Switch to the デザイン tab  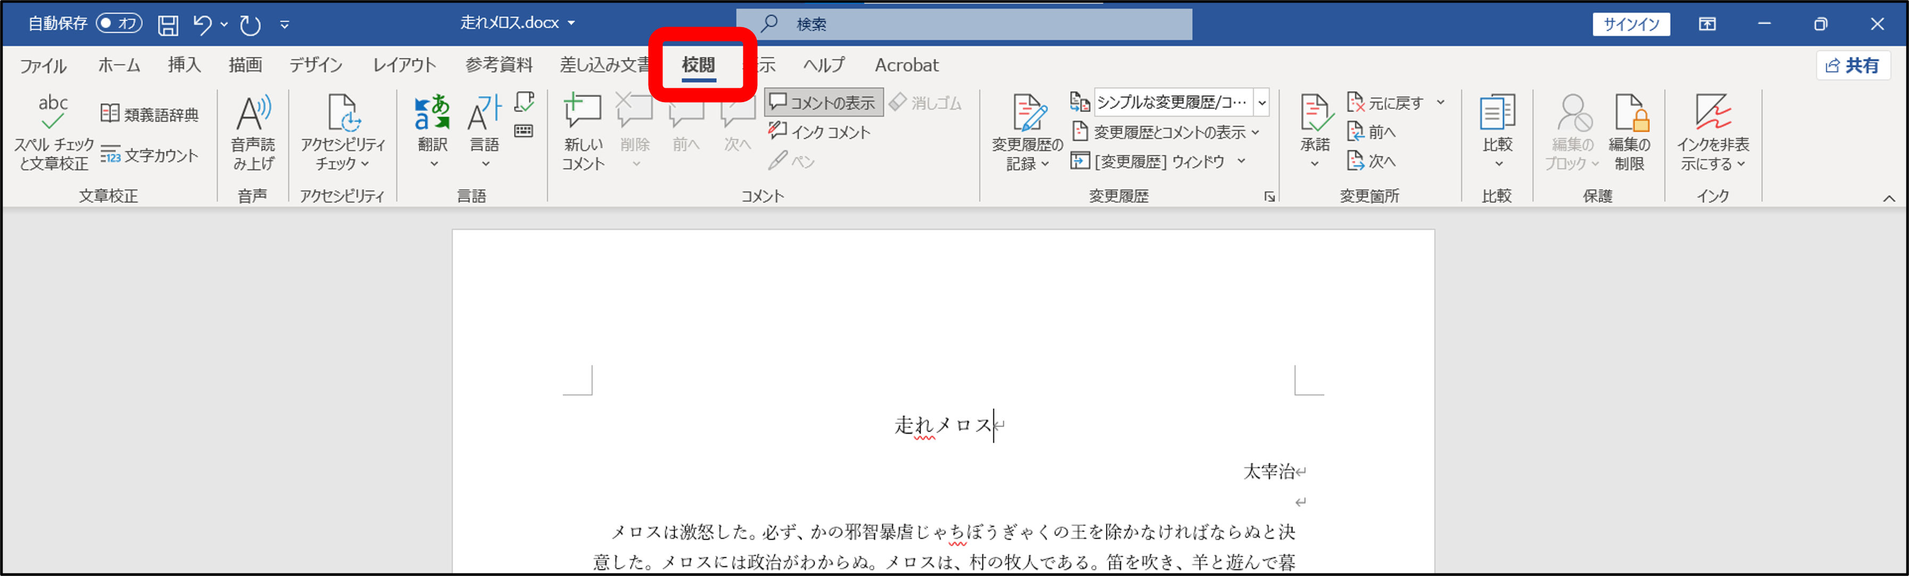(316, 65)
